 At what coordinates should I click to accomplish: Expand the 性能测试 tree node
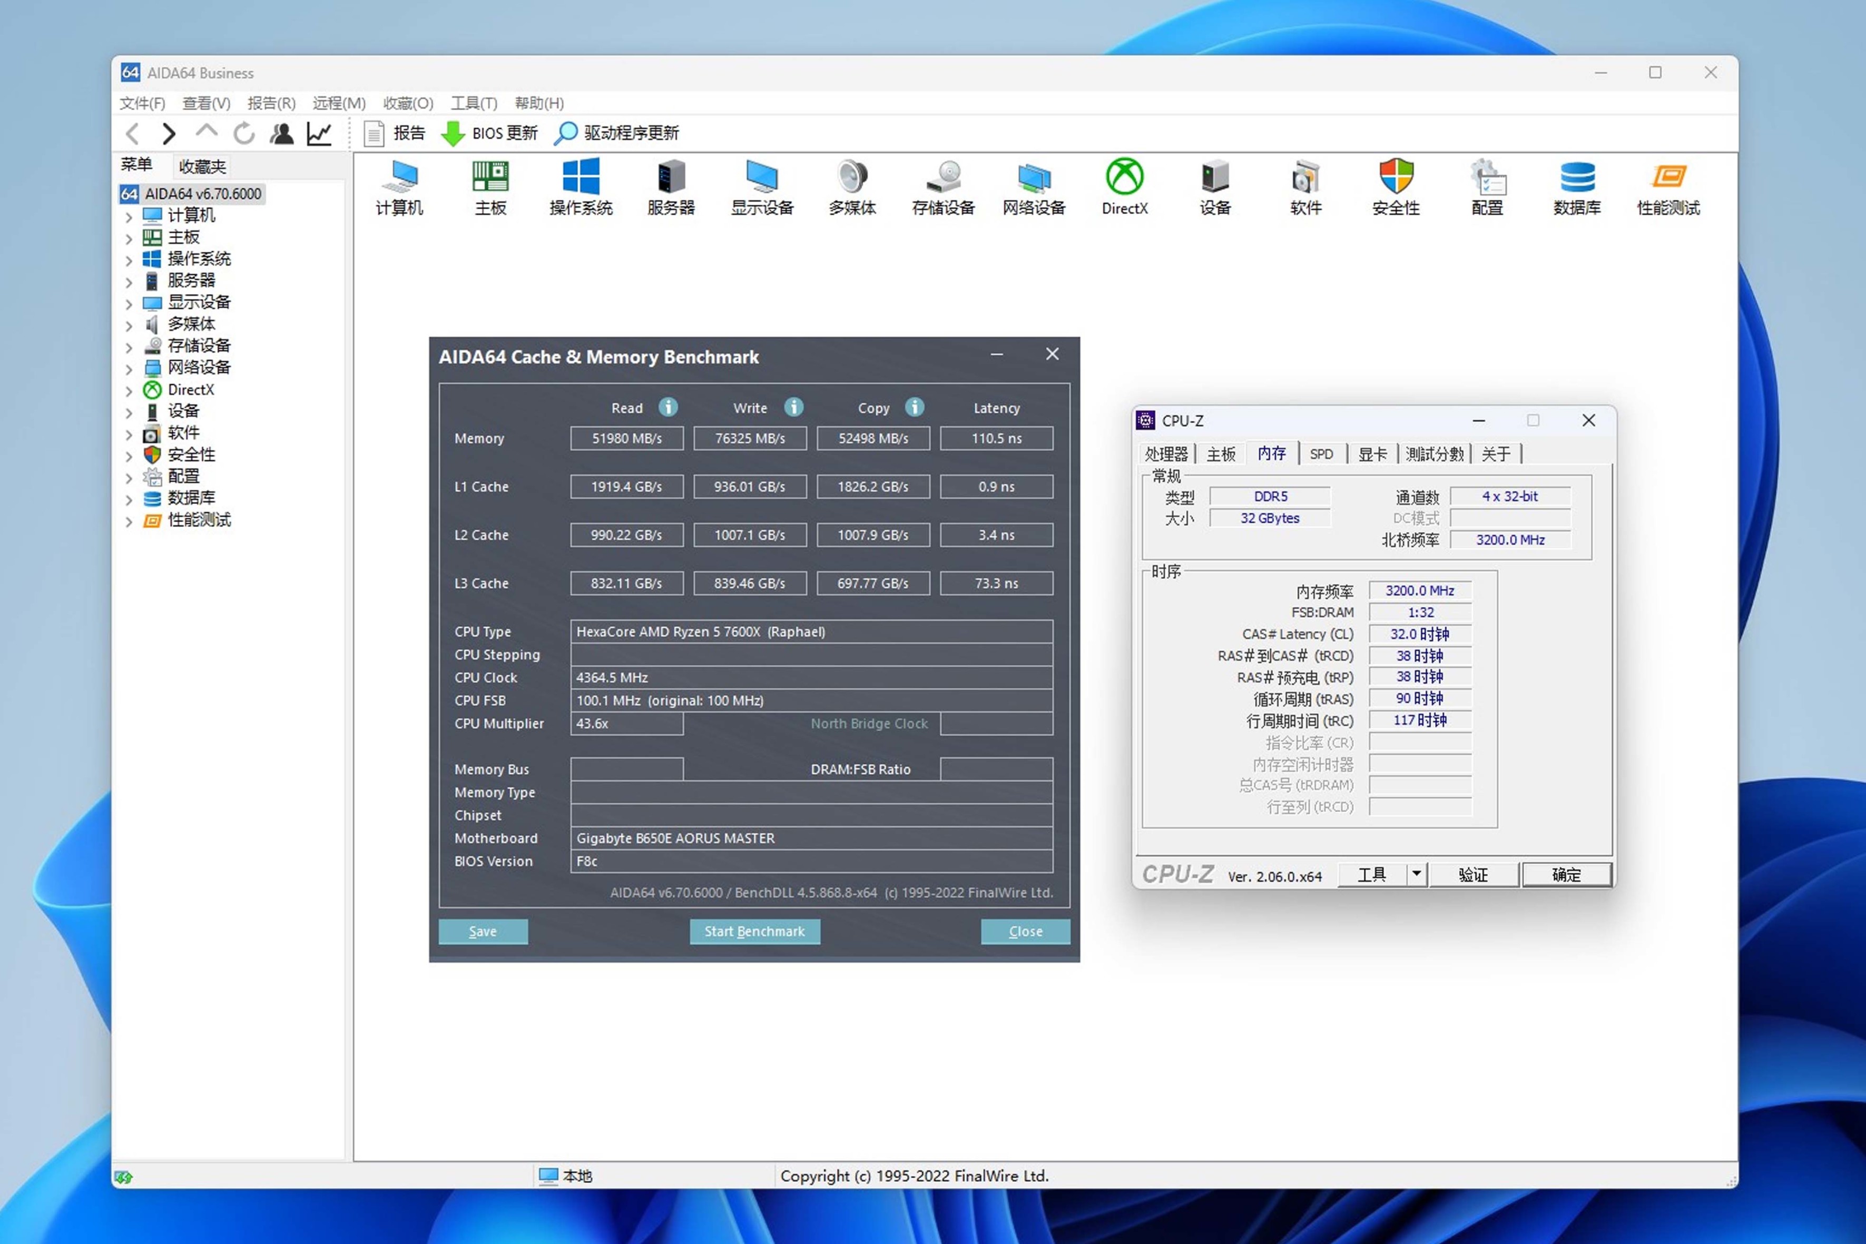click(129, 521)
